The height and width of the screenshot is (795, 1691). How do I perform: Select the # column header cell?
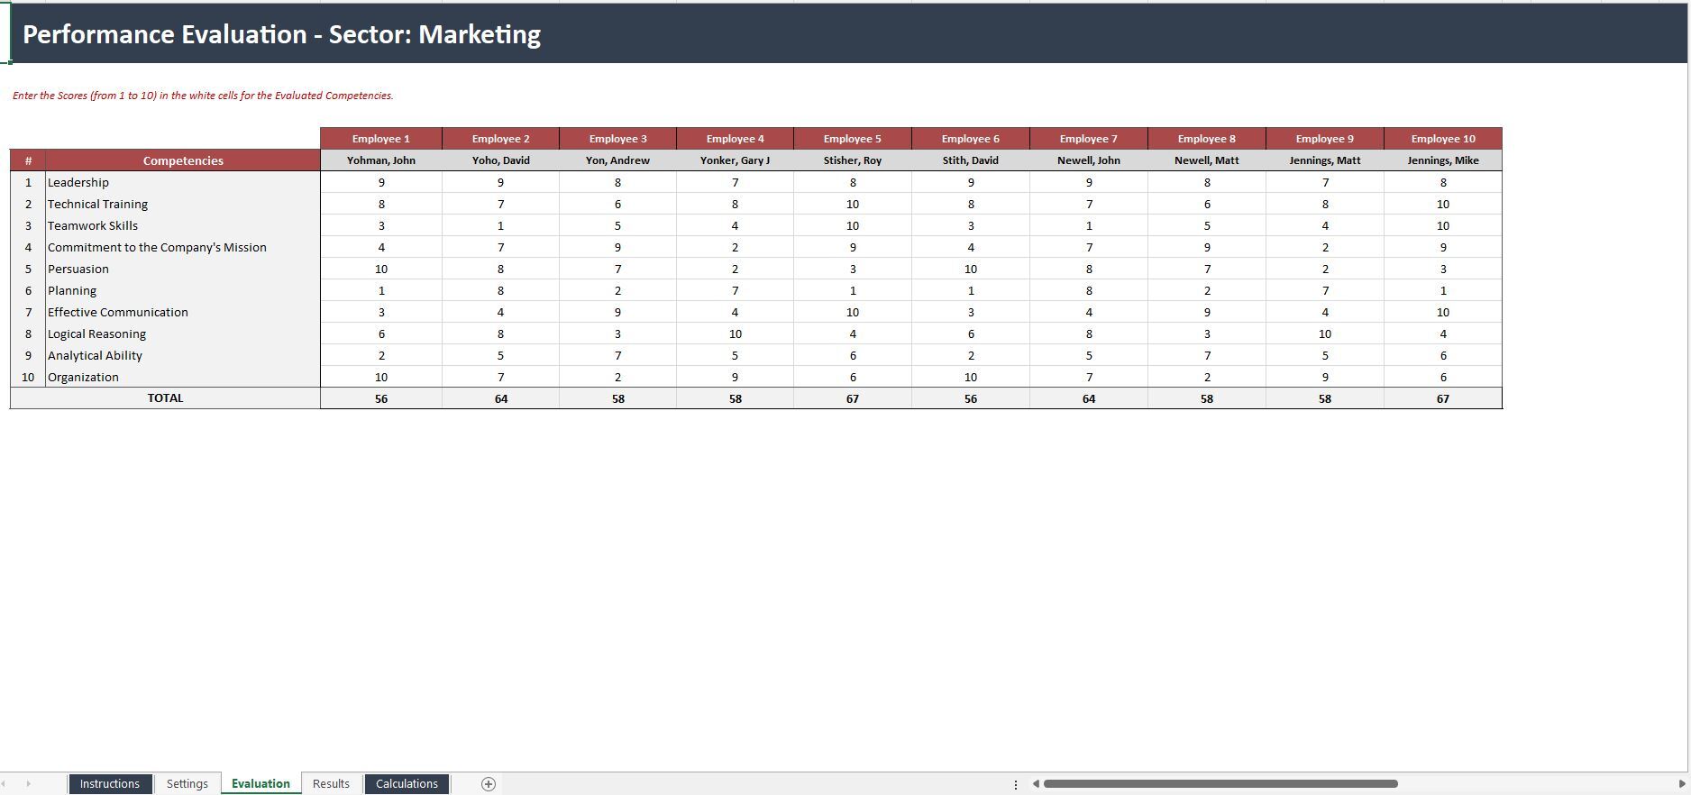click(x=28, y=160)
